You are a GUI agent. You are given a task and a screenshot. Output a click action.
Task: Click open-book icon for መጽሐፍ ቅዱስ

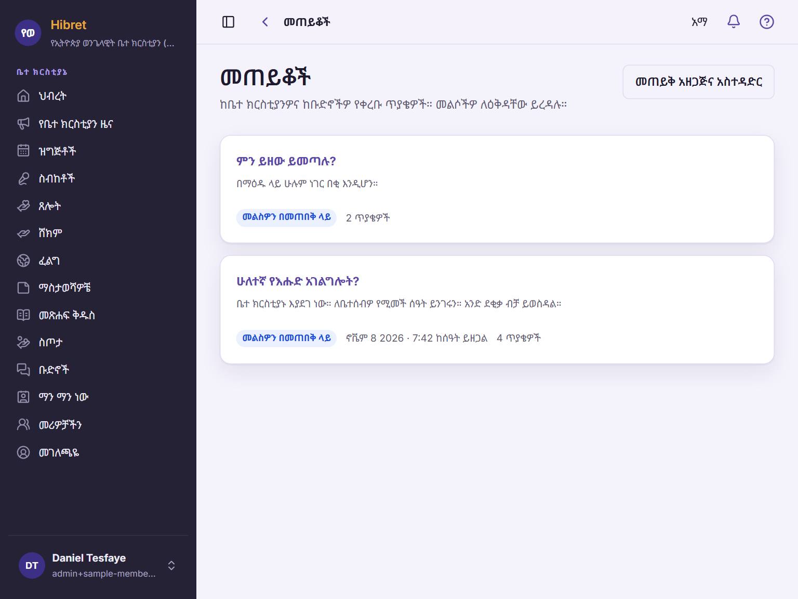[23, 315]
